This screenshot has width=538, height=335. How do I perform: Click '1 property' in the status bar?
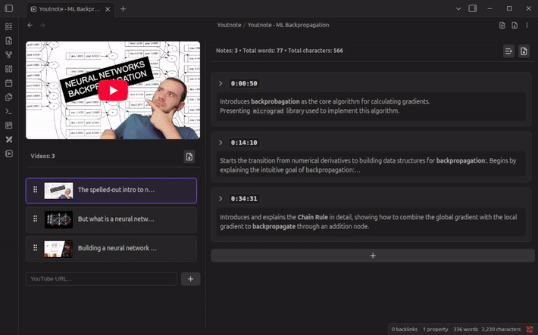tap(436, 329)
